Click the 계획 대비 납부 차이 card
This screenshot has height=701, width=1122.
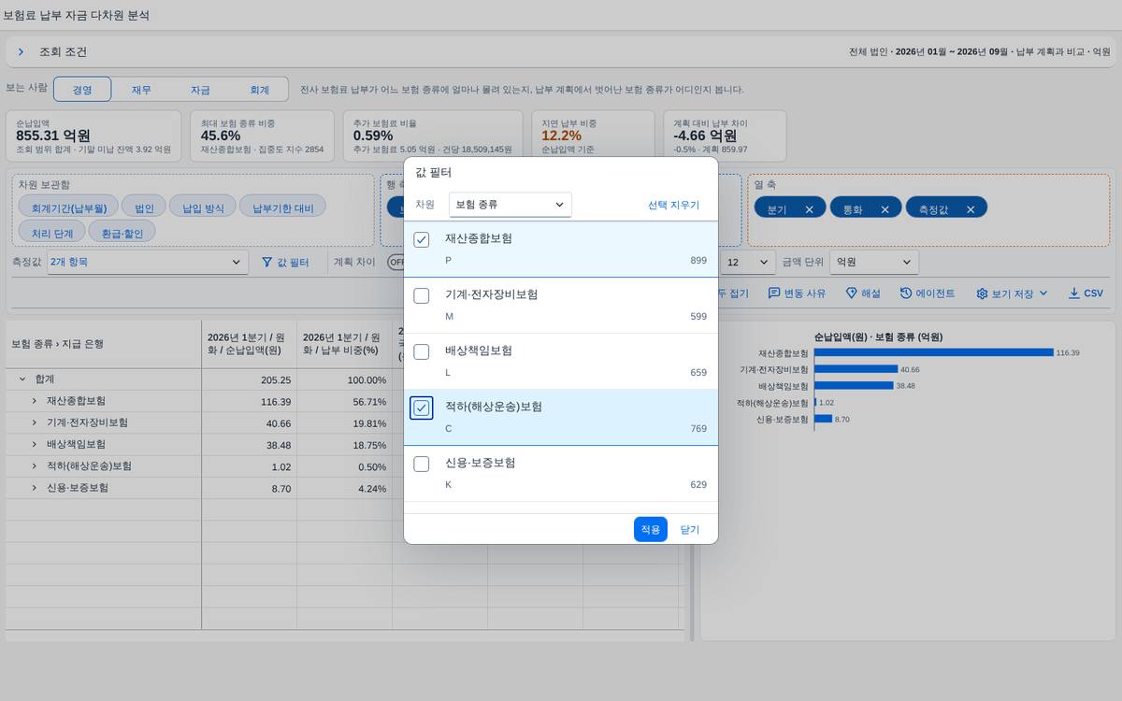[726, 136]
